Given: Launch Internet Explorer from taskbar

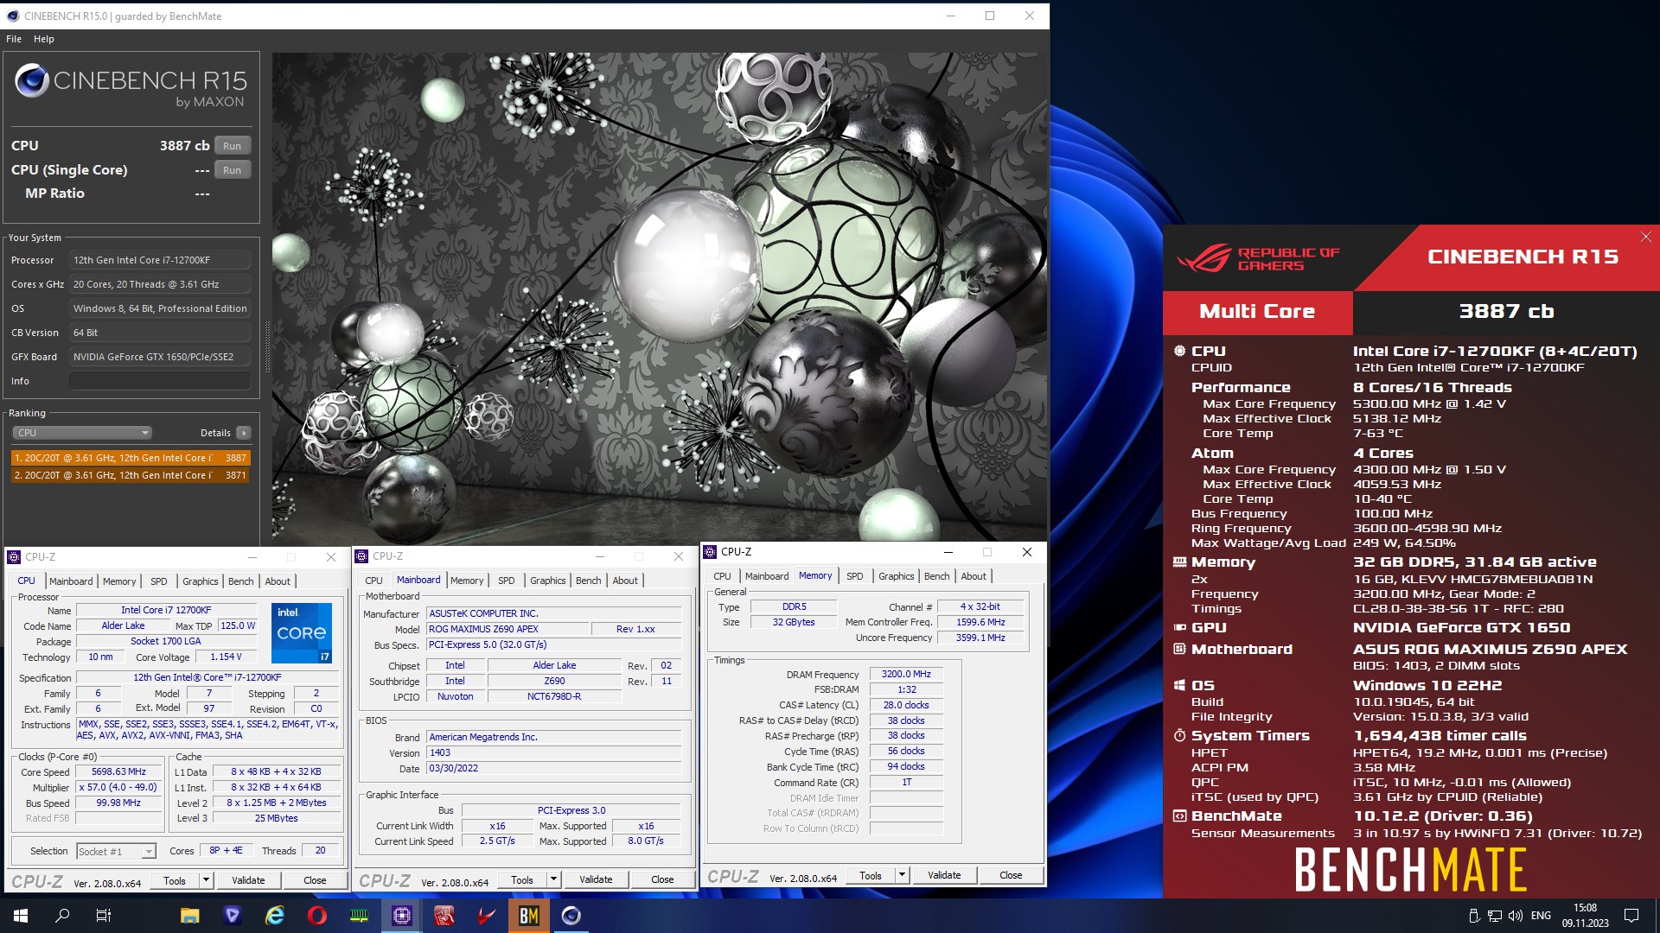Looking at the screenshot, I should point(274,916).
